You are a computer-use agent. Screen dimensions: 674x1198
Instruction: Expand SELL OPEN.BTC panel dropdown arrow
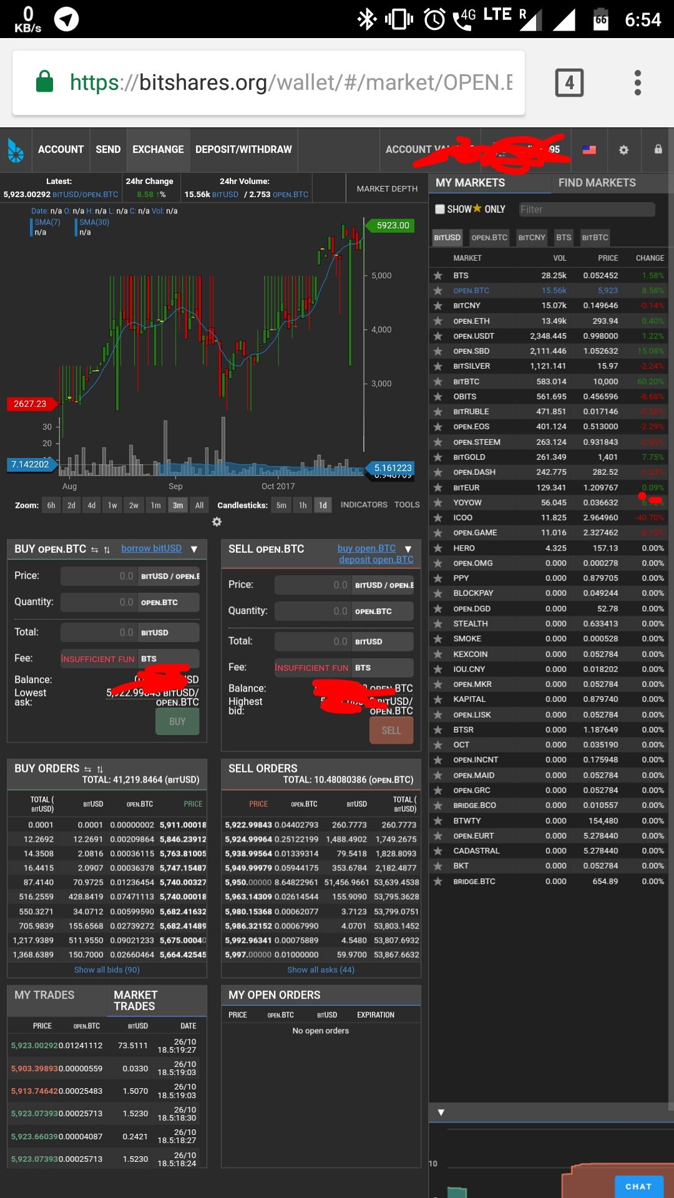click(x=408, y=549)
